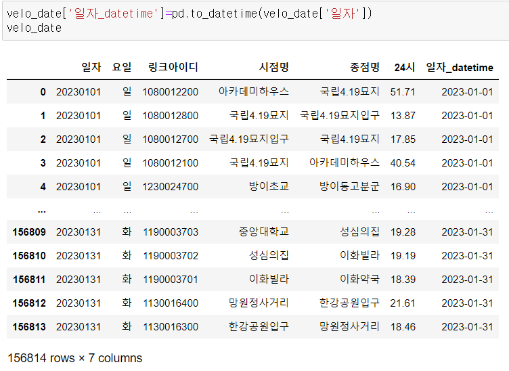The height and width of the screenshot is (371, 509).
Task: Click link ID cell 1080012700
Action: (171, 139)
